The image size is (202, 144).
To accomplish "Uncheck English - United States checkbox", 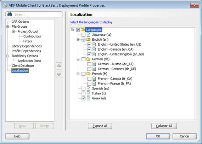I will pyautogui.click(x=89, y=45).
